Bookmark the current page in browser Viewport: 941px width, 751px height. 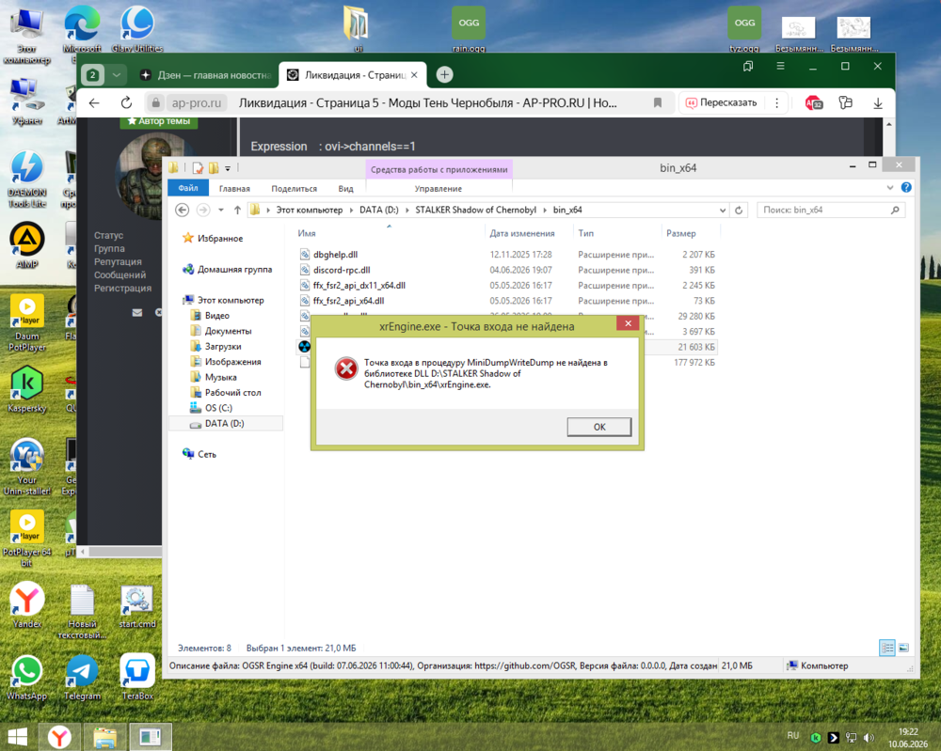coord(658,103)
